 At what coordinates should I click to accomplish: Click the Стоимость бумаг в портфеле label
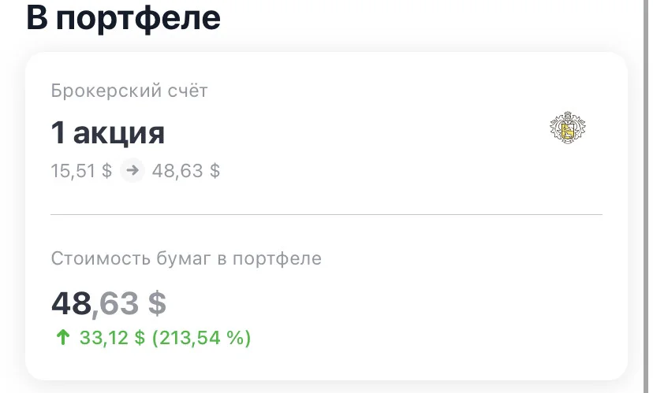coord(186,258)
